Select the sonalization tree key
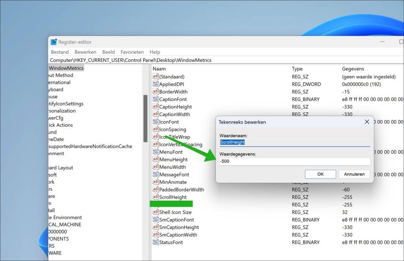 point(62,111)
